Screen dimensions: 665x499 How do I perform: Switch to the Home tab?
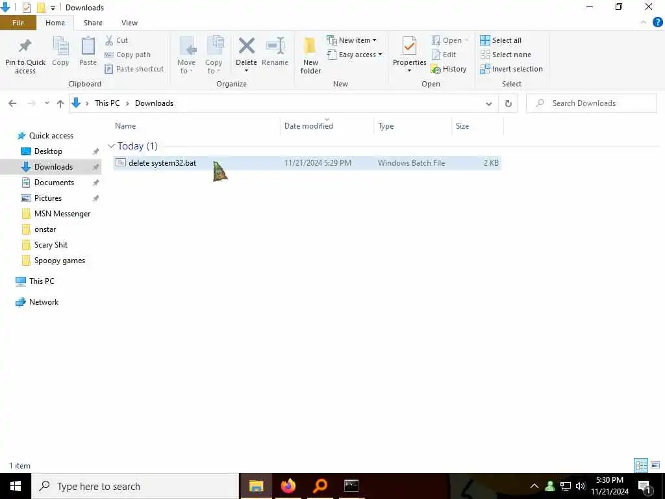55,23
